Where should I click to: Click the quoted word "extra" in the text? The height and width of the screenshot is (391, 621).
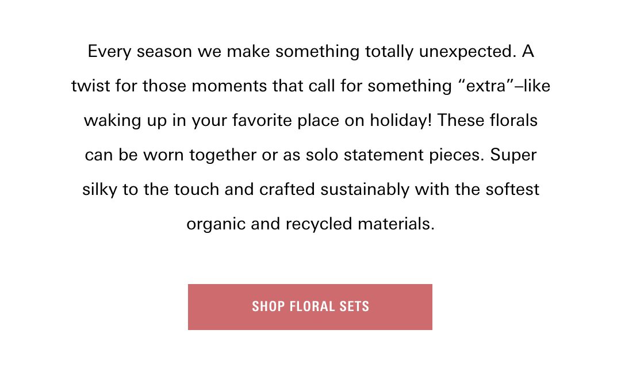tap(486, 86)
